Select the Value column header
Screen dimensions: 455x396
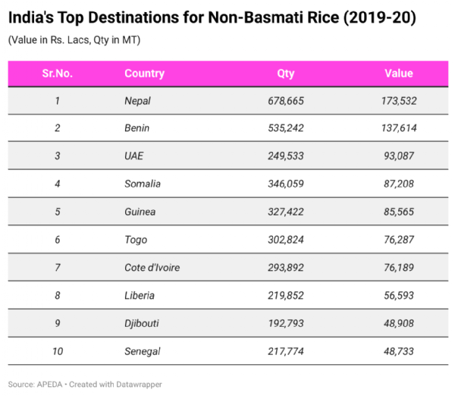(398, 74)
